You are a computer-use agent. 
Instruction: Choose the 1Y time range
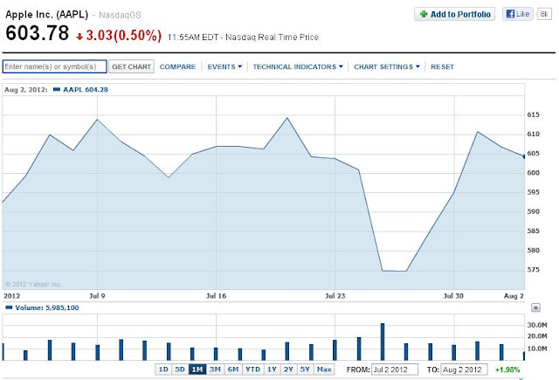(x=272, y=370)
